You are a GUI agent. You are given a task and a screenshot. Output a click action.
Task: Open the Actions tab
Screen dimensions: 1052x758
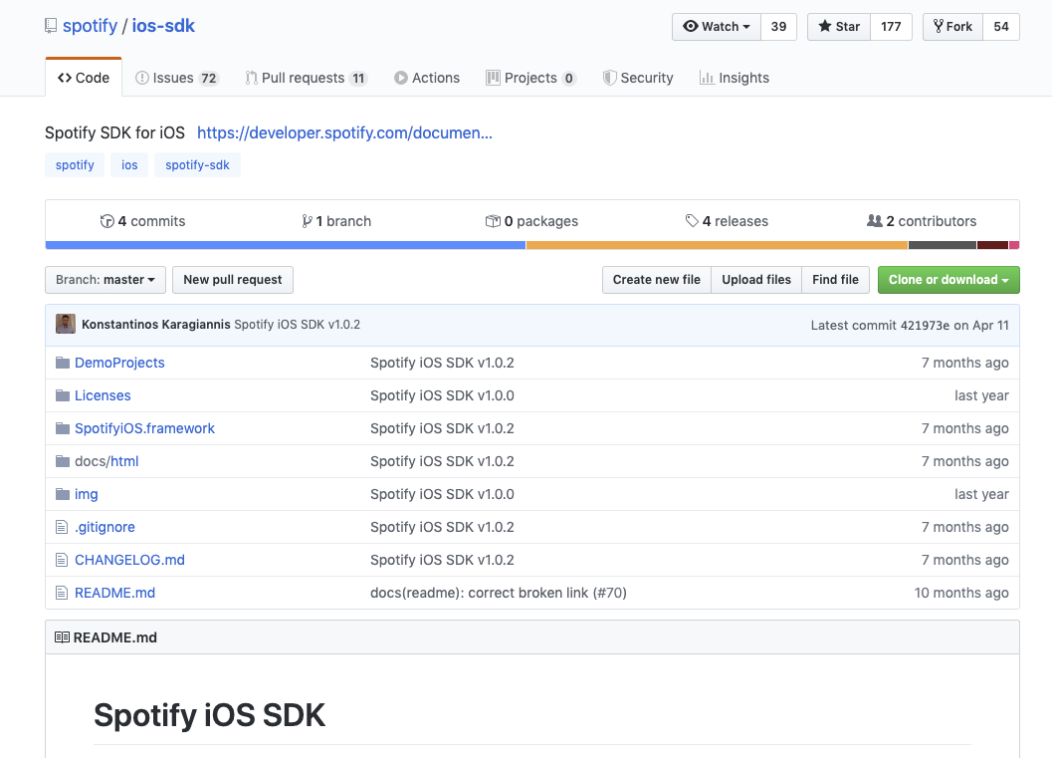427,78
